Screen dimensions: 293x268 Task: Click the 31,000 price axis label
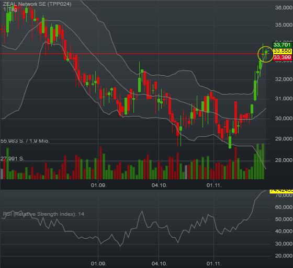[284, 98]
